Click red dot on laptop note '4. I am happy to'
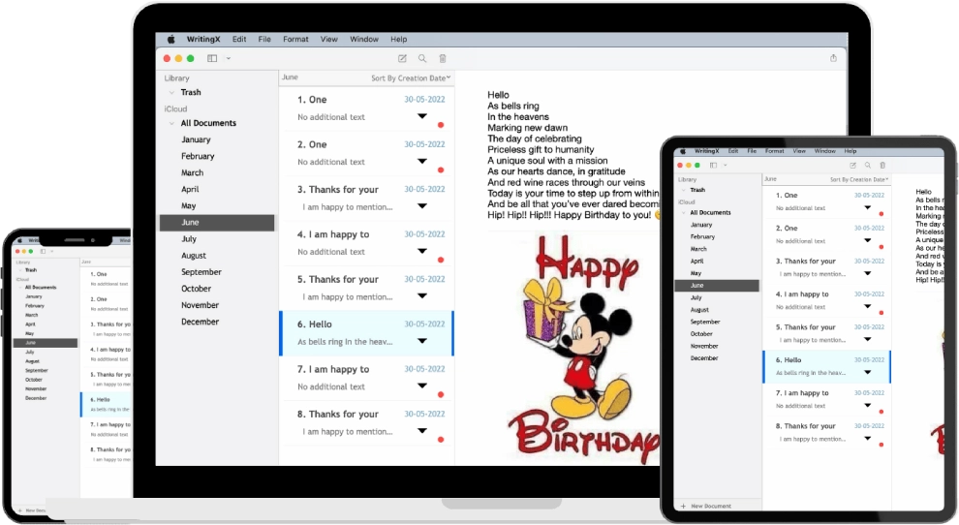Viewport: 959px width, 525px height. click(441, 260)
